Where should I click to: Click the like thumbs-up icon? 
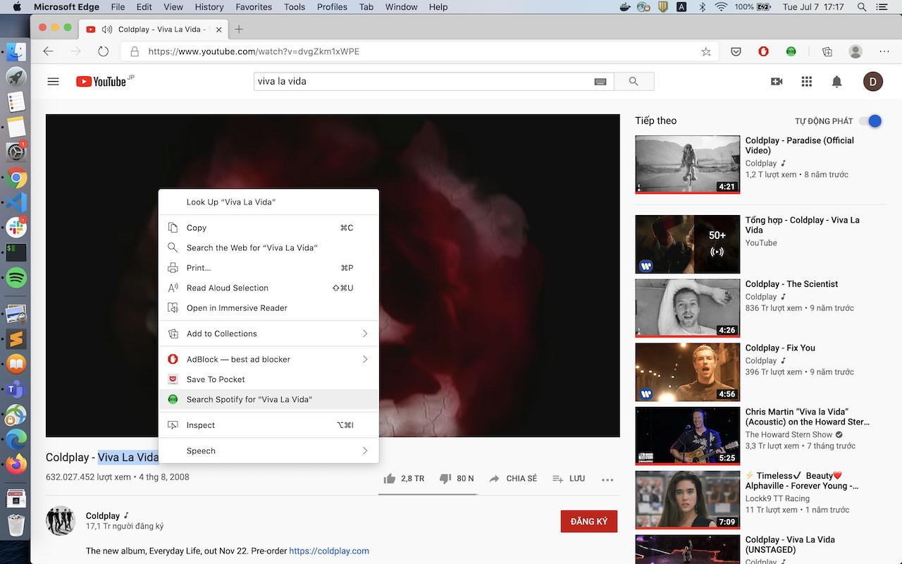click(x=390, y=479)
